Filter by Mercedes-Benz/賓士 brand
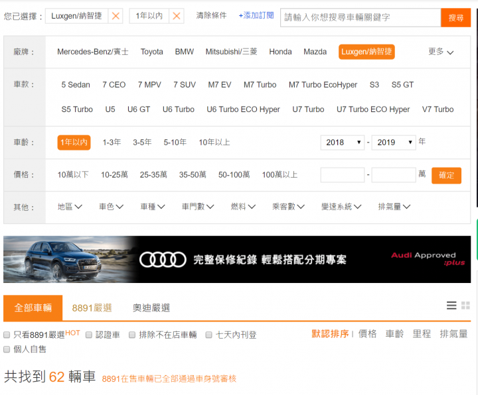This screenshot has height=395, width=478. click(x=93, y=52)
